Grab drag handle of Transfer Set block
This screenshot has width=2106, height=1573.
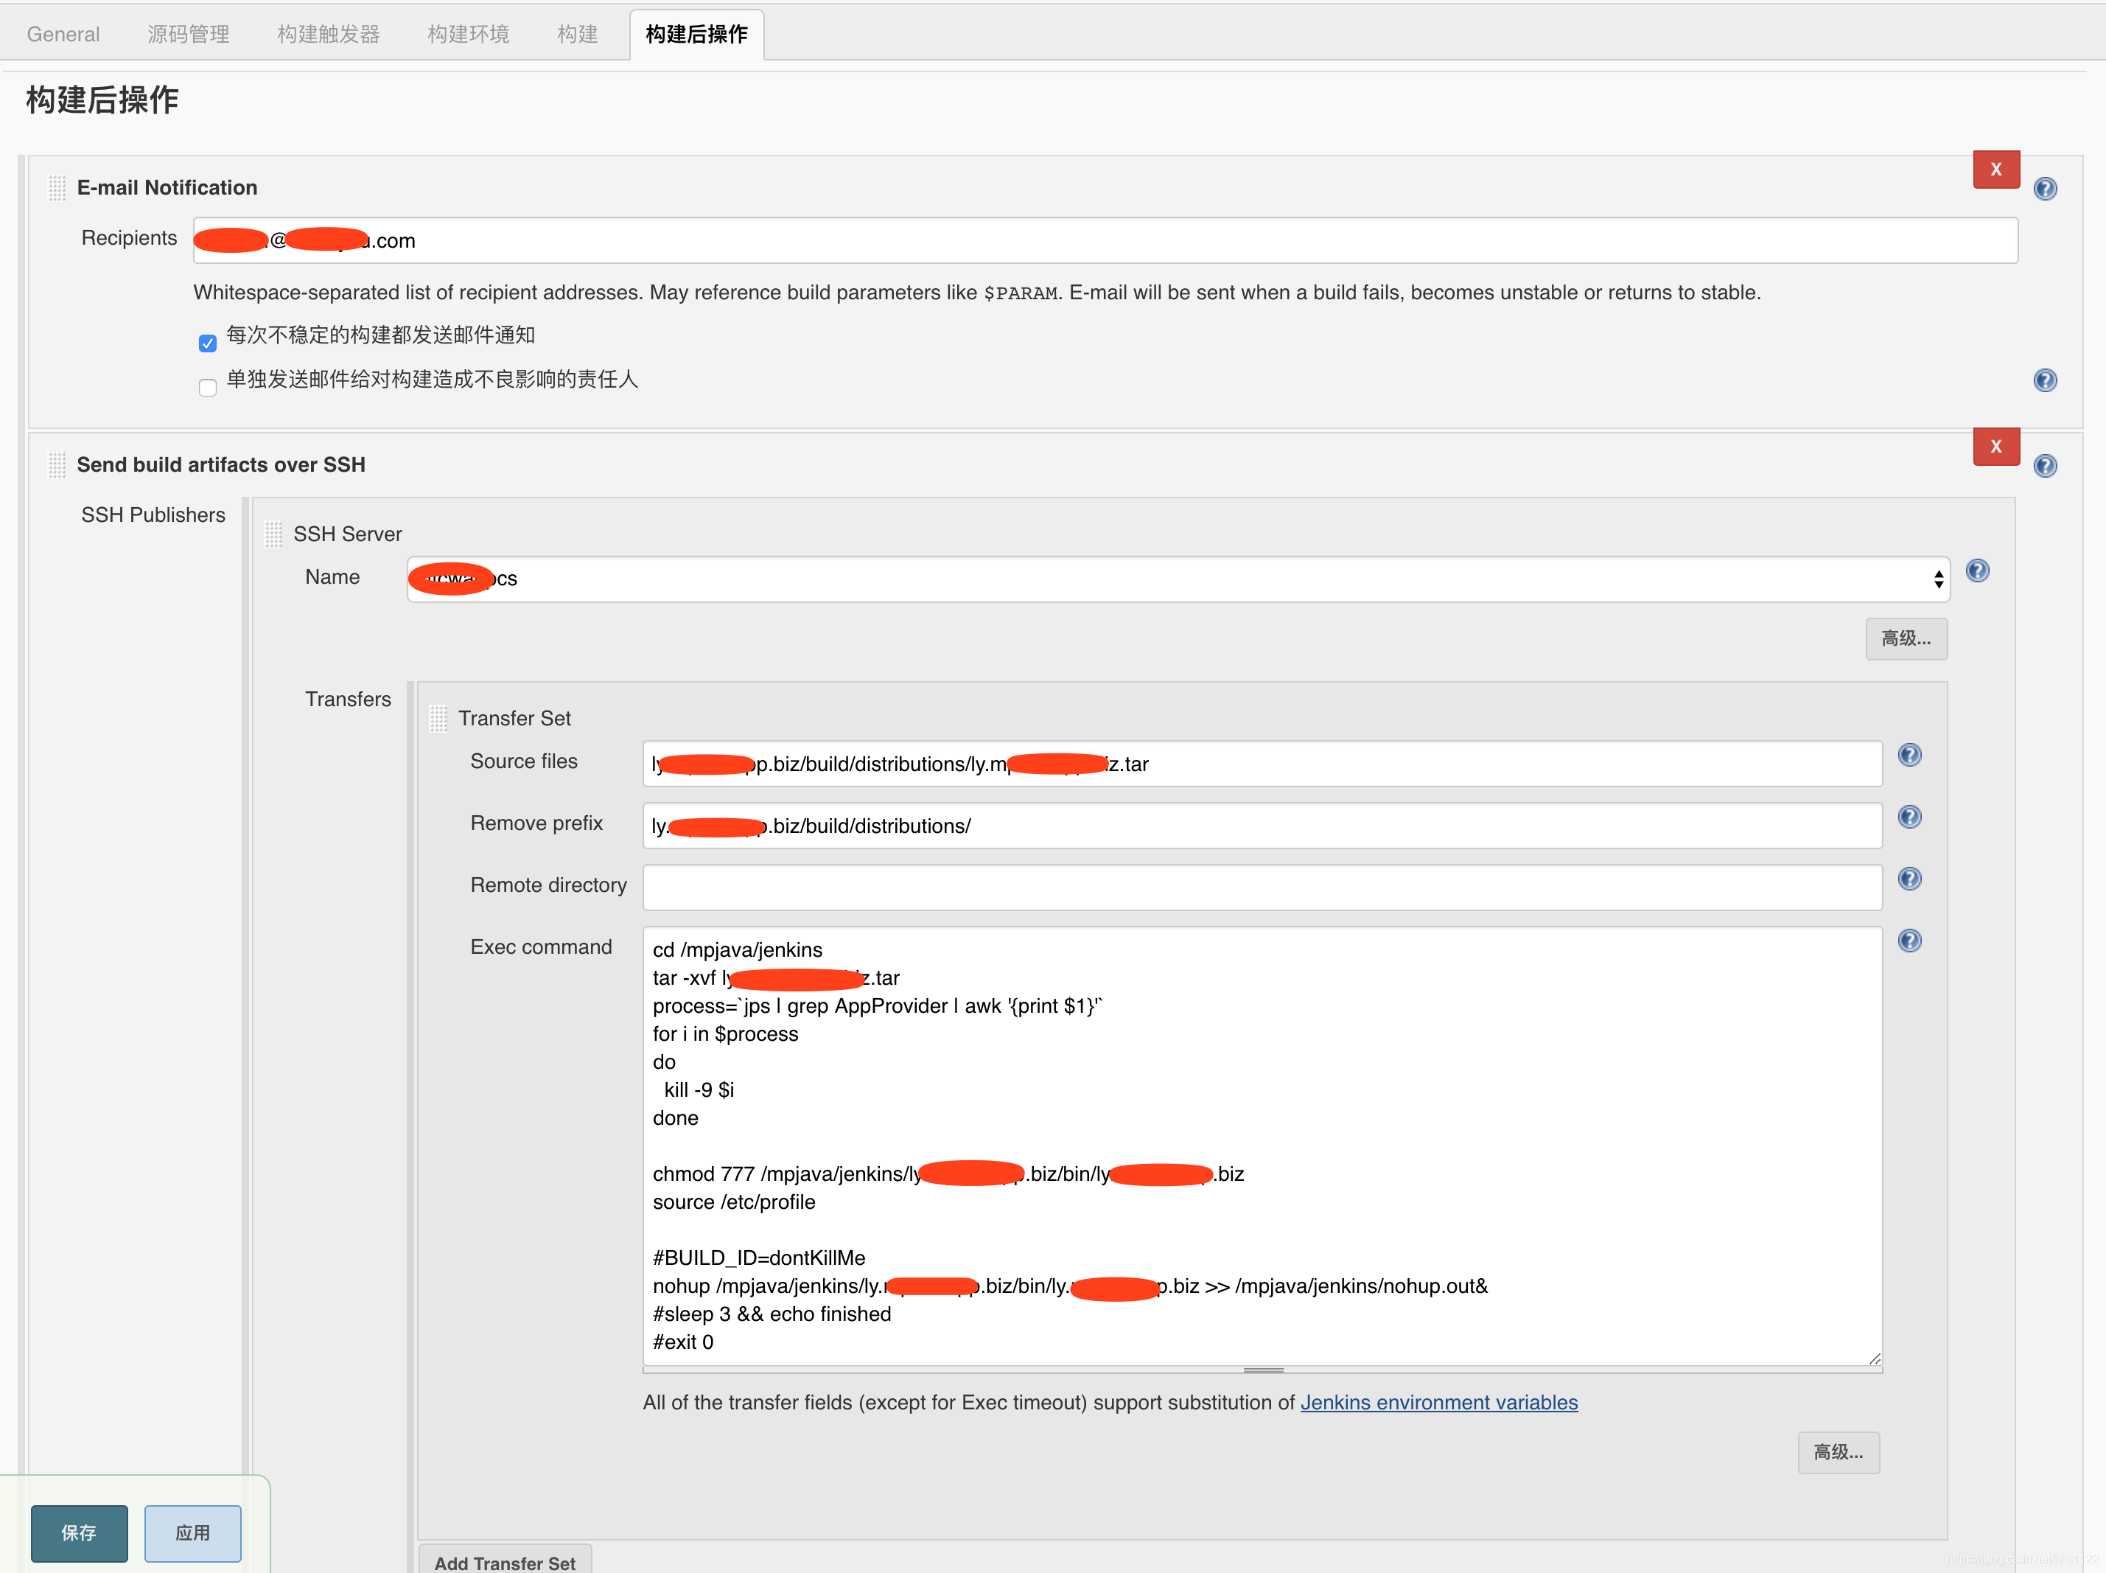438,718
